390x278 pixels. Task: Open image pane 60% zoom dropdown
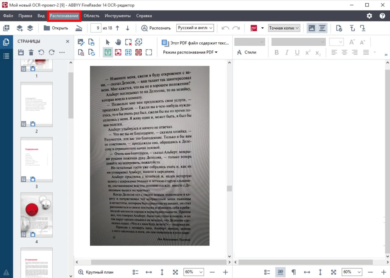pyautogui.click(x=194, y=272)
